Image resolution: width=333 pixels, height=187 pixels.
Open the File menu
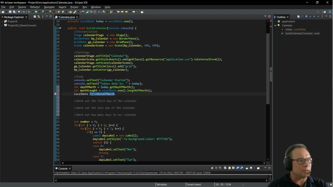coord(3,7)
